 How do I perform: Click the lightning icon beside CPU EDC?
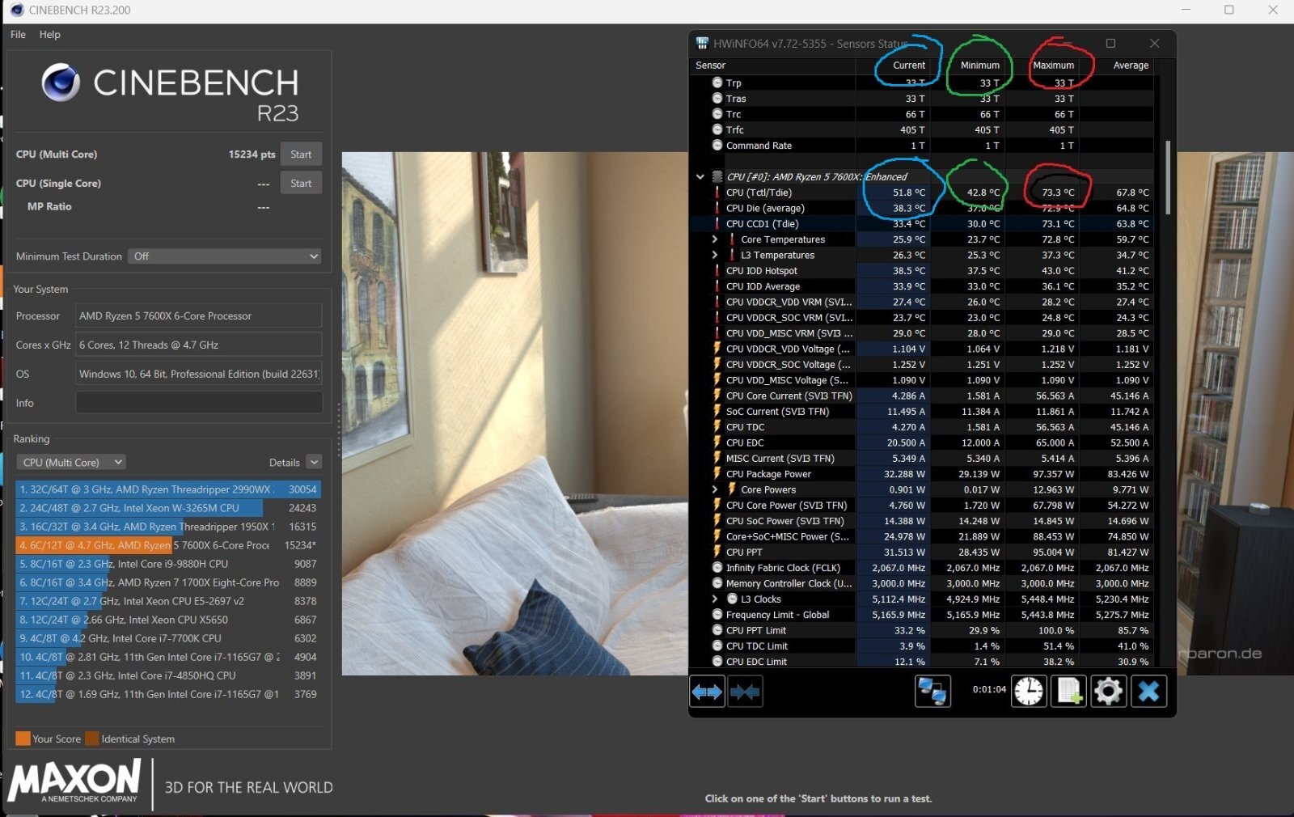coord(717,442)
